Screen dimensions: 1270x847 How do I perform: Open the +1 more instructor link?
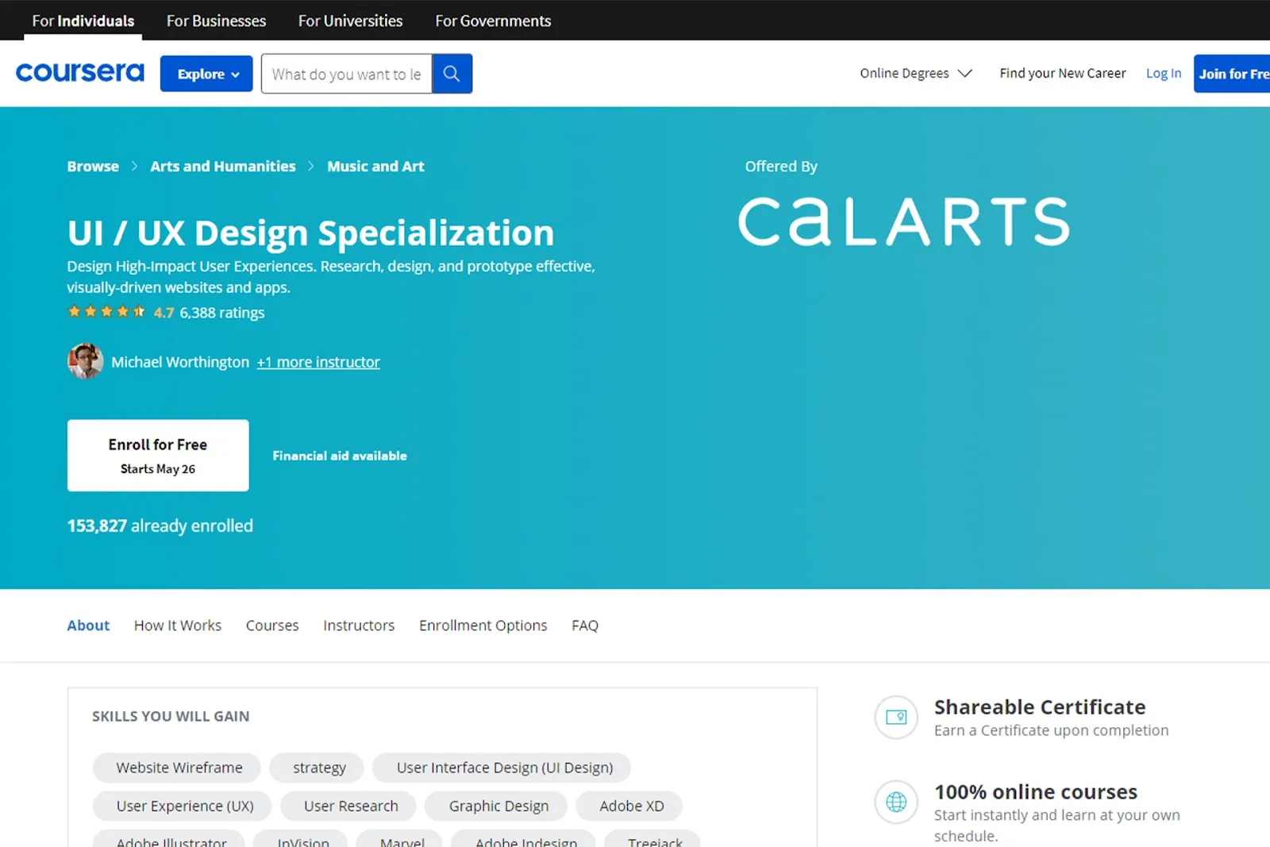click(x=318, y=362)
